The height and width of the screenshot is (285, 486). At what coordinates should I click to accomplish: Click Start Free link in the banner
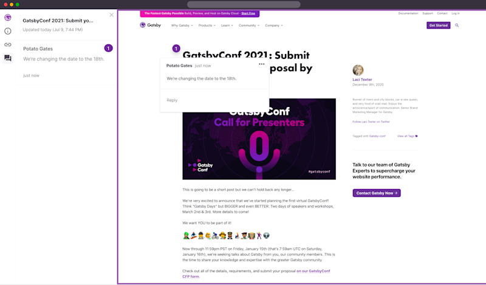[248, 13]
